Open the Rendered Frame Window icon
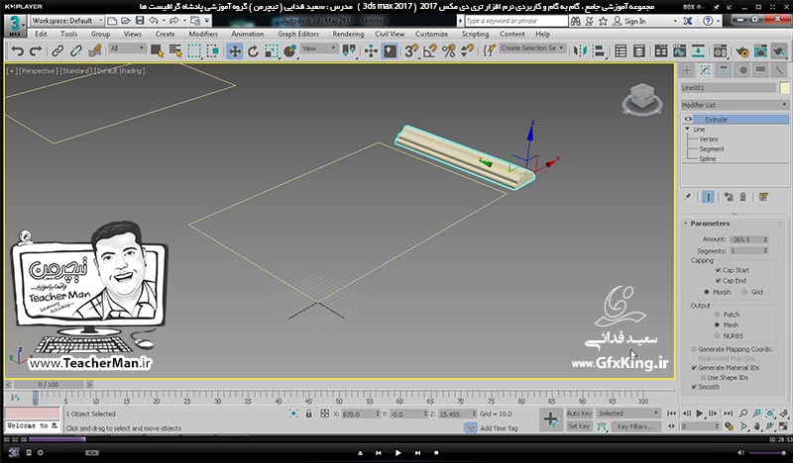Image resolution: width=793 pixels, height=463 pixels. click(x=760, y=51)
